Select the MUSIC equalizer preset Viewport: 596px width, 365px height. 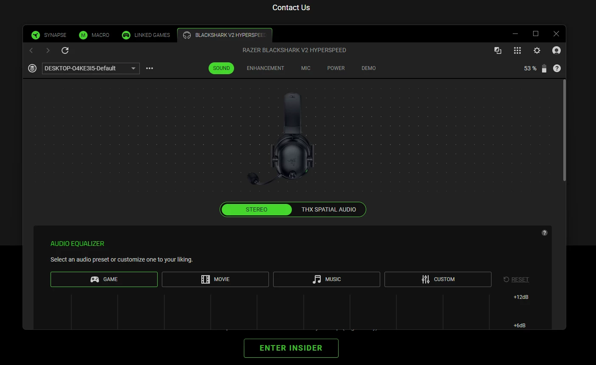tap(327, 279)
